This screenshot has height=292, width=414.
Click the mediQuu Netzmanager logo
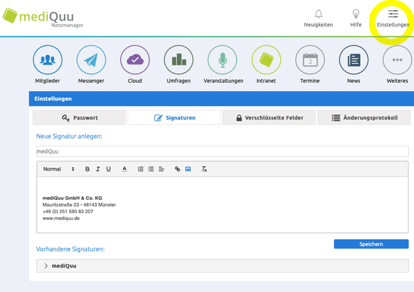click(x=43, y=17)
